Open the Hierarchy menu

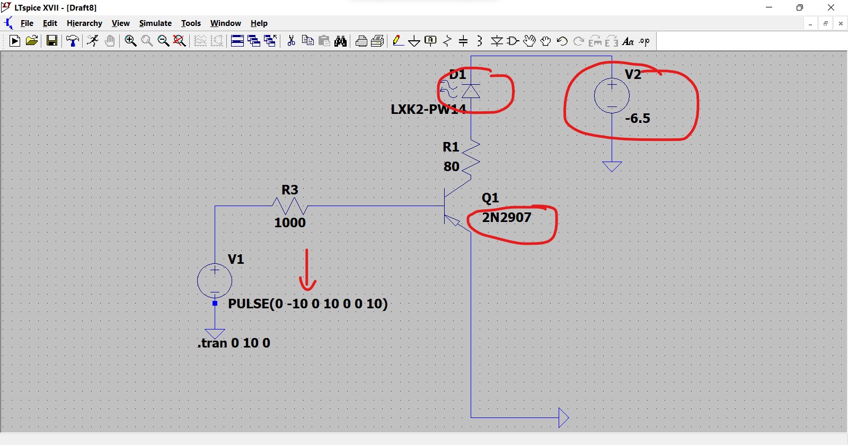pyautogui.click(x=84, y=23)
